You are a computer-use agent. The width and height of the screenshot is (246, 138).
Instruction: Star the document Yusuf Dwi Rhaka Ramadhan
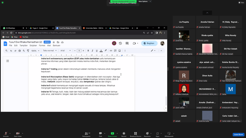(54, 42)
